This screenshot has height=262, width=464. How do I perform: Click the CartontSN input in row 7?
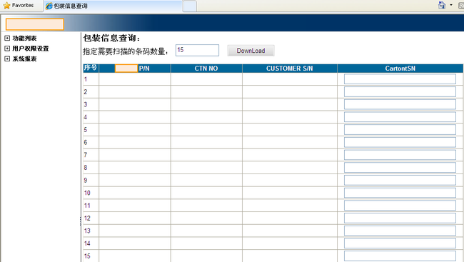[400, 155]
